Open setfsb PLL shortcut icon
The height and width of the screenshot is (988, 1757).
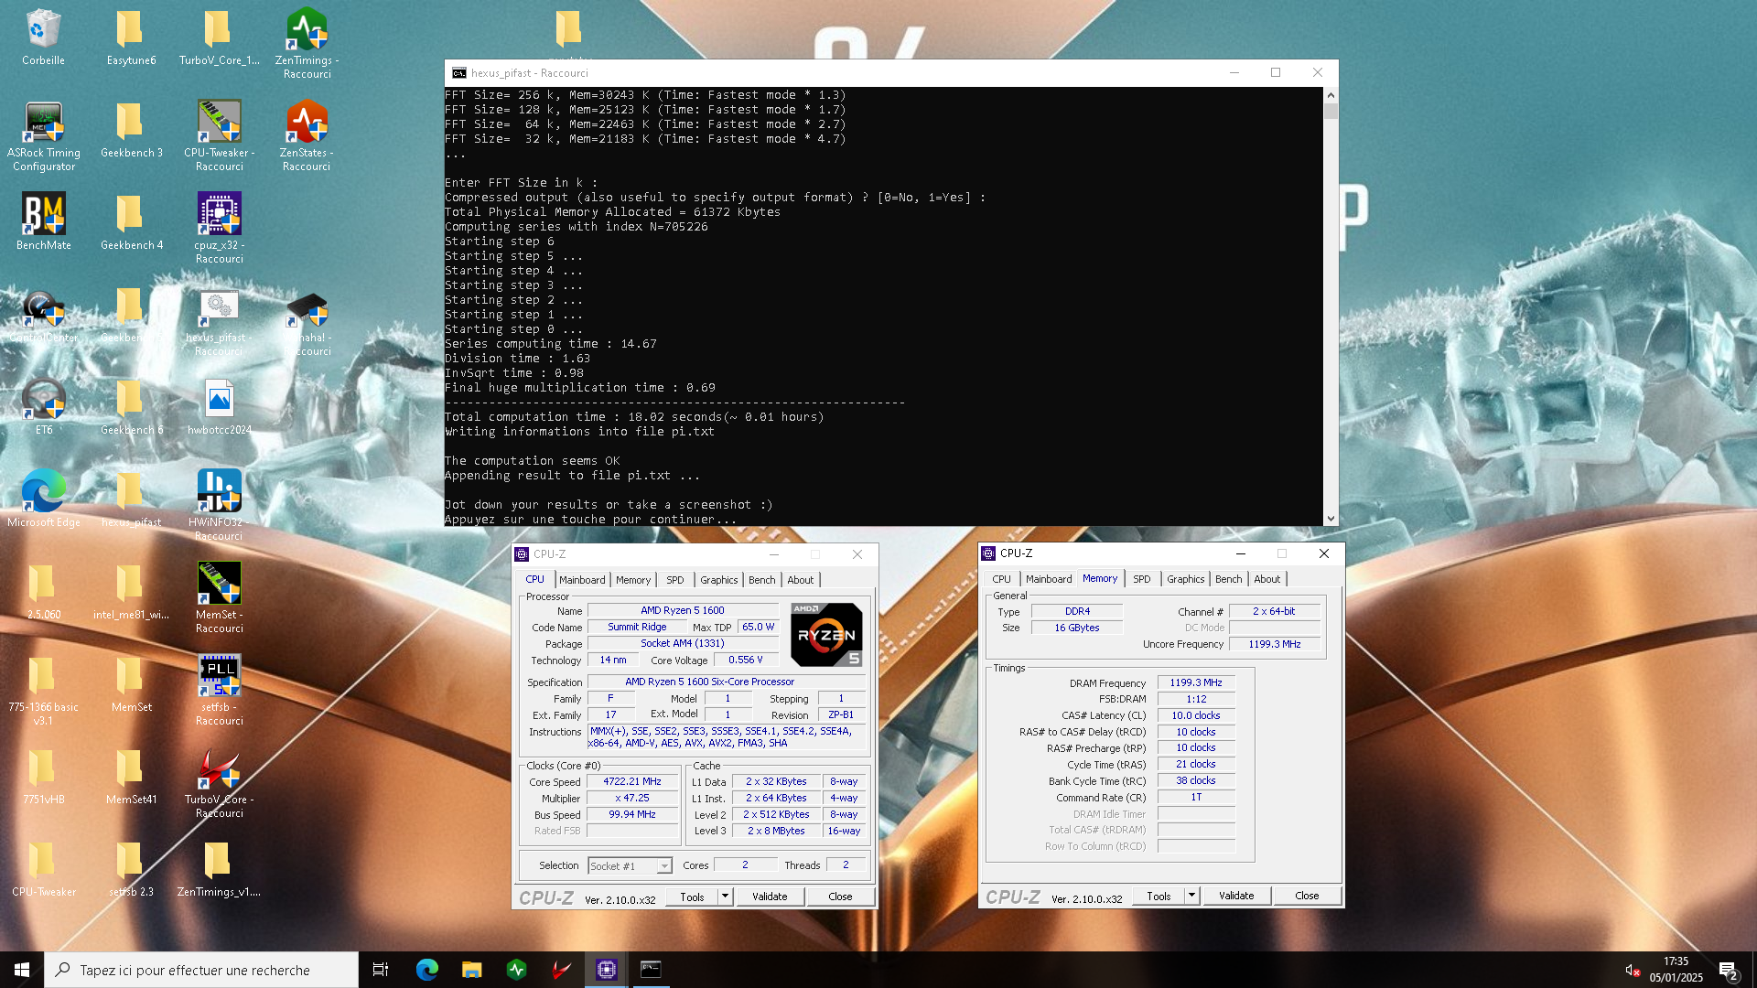point(219,690)
